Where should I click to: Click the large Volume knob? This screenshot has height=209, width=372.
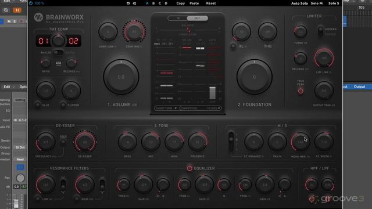point(121,77)
